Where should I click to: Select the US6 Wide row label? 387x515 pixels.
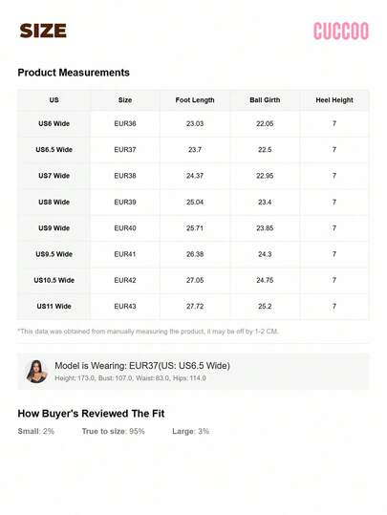point(54,124)
